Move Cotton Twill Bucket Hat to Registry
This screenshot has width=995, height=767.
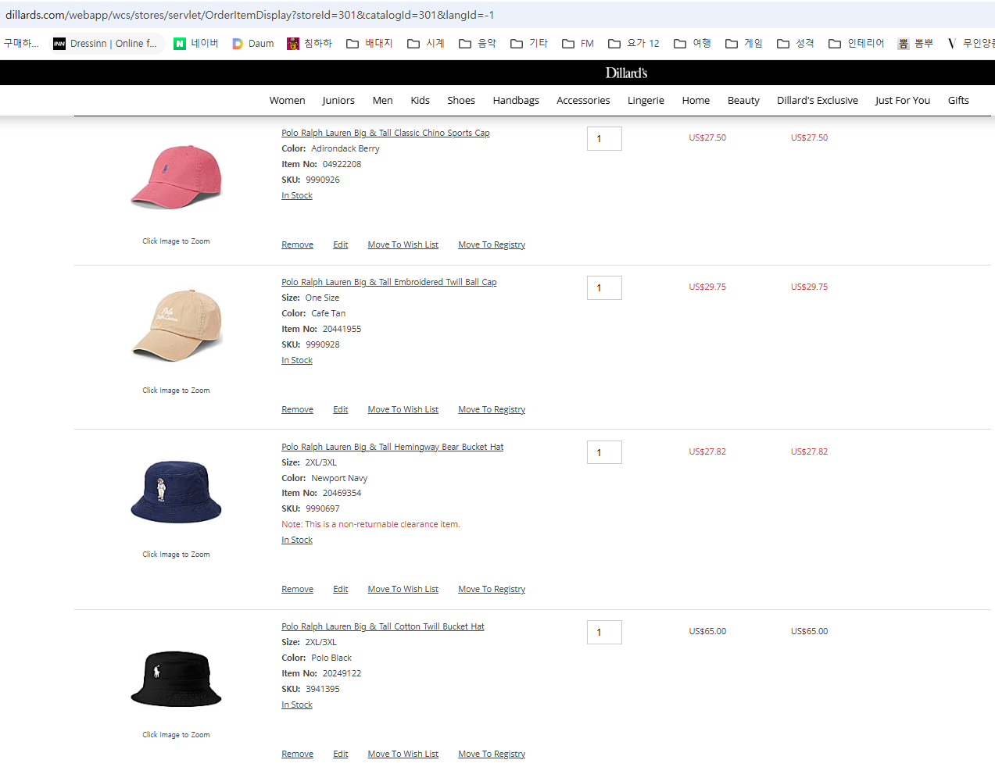point(491,755)
